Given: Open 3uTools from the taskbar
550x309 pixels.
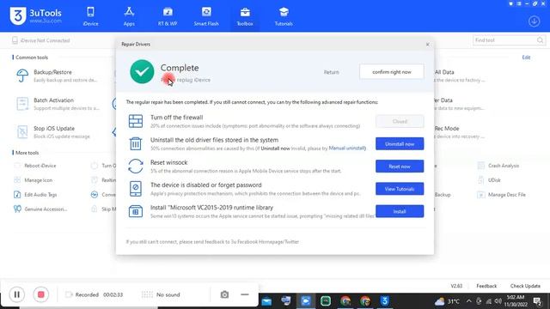Looking at the screenshot, I should [x=384, y=301].
